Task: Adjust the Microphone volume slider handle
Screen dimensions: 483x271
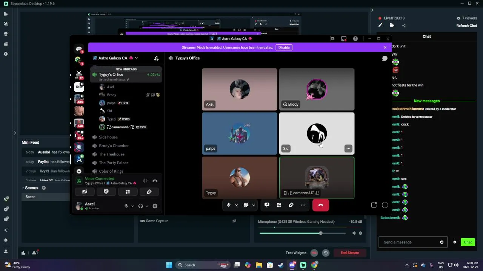Action: click(x=321, y=233)
